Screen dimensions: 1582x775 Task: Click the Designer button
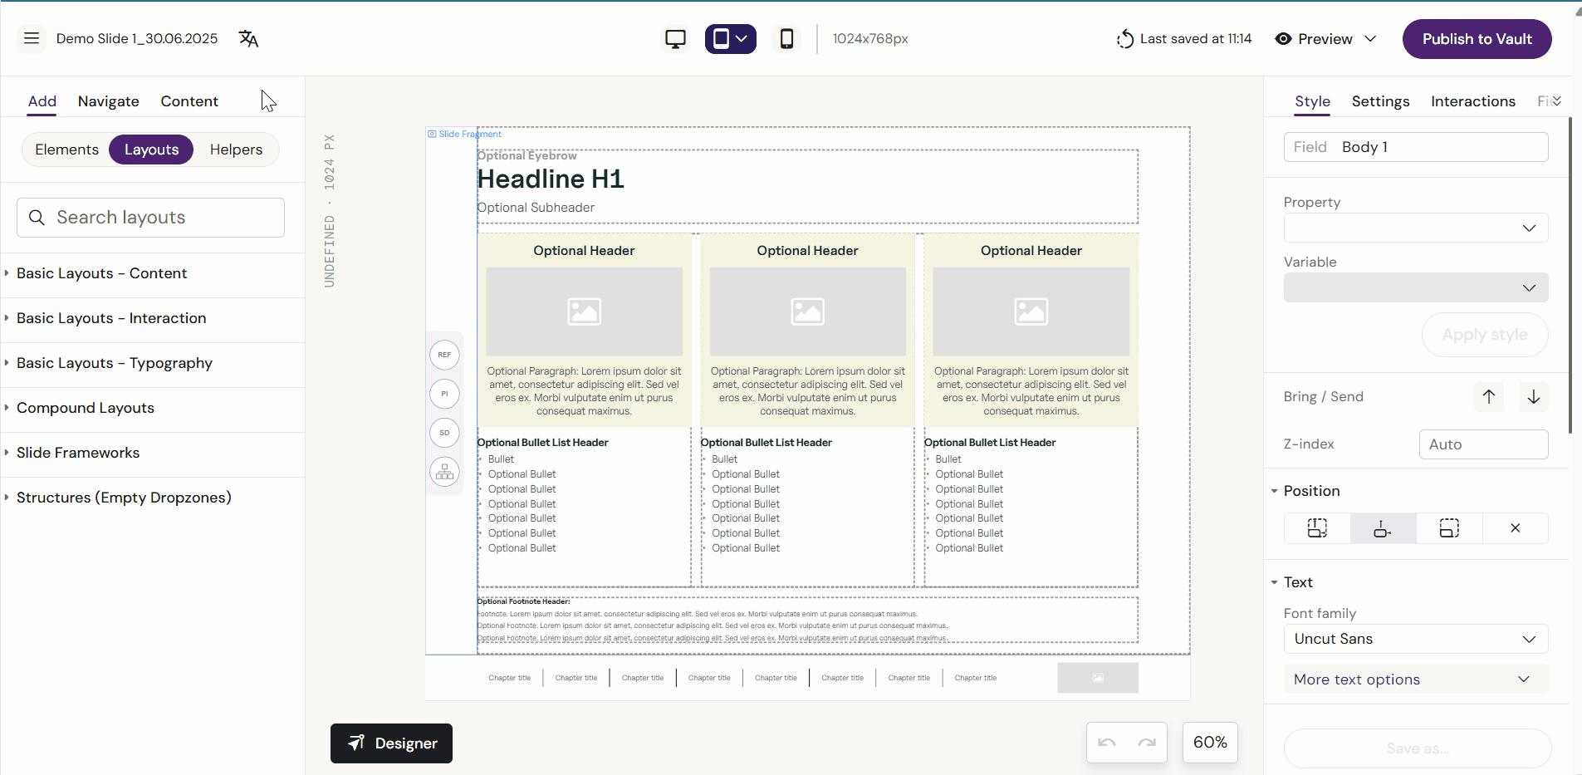click(391, 743)
